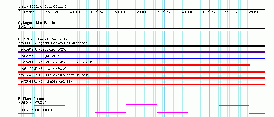Select the thin blue nsv509365 variant line
The image size is (274, 117).
tap(142, 59)
